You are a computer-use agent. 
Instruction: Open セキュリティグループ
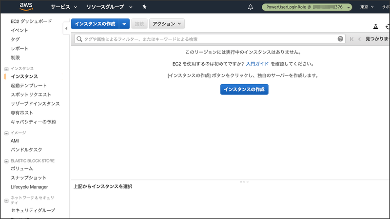coord(33,210)
